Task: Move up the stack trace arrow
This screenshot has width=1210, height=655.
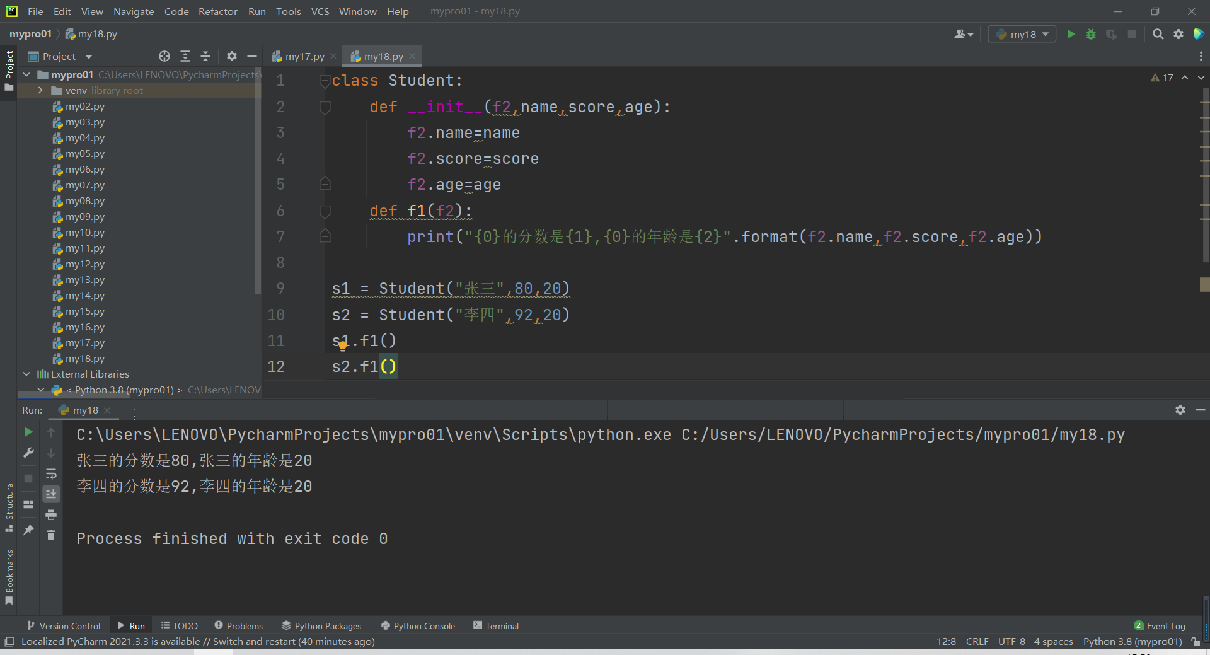Action: pos(51,432)
